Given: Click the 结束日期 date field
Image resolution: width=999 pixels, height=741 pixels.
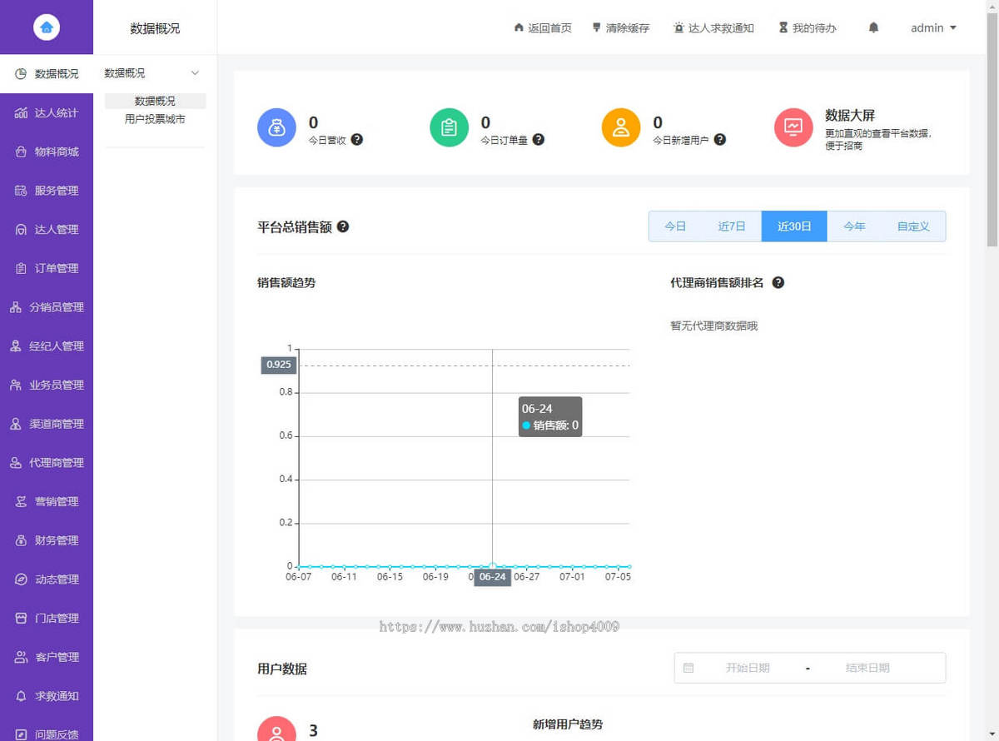Looking at the screenshot, I should tap(867, 668).
